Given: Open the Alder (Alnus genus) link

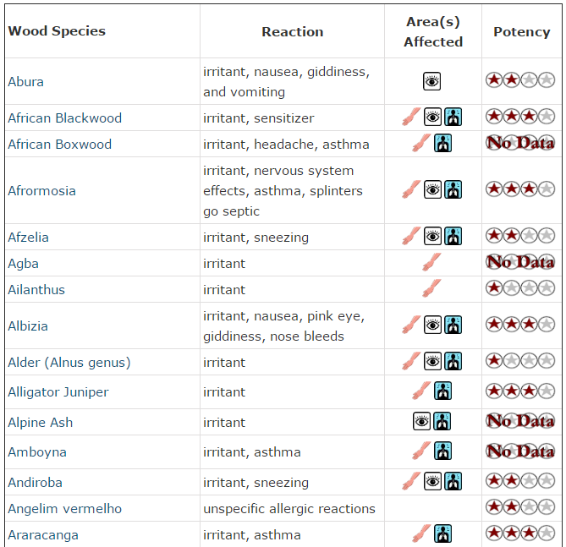Looking at the screenshot, I should tap(69, 362).
